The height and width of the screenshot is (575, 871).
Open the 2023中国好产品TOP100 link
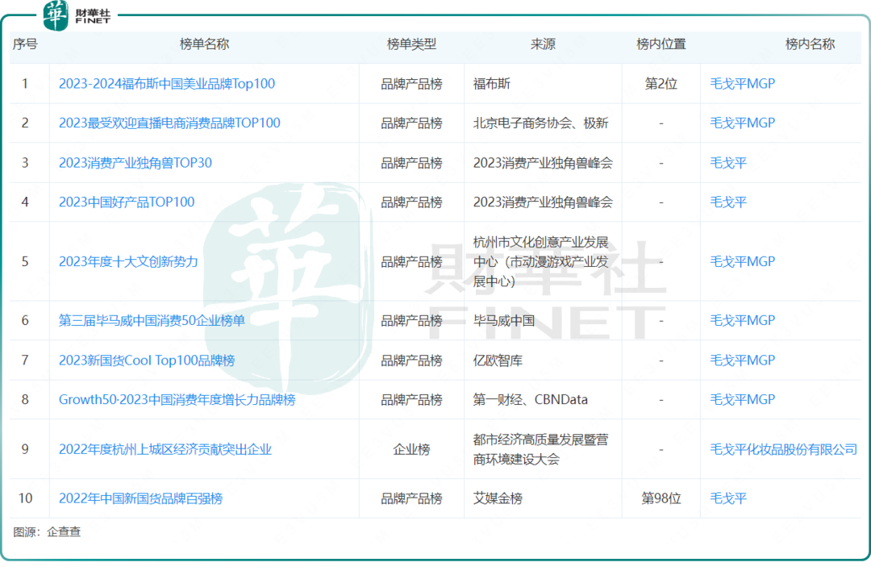click(127, 202)
